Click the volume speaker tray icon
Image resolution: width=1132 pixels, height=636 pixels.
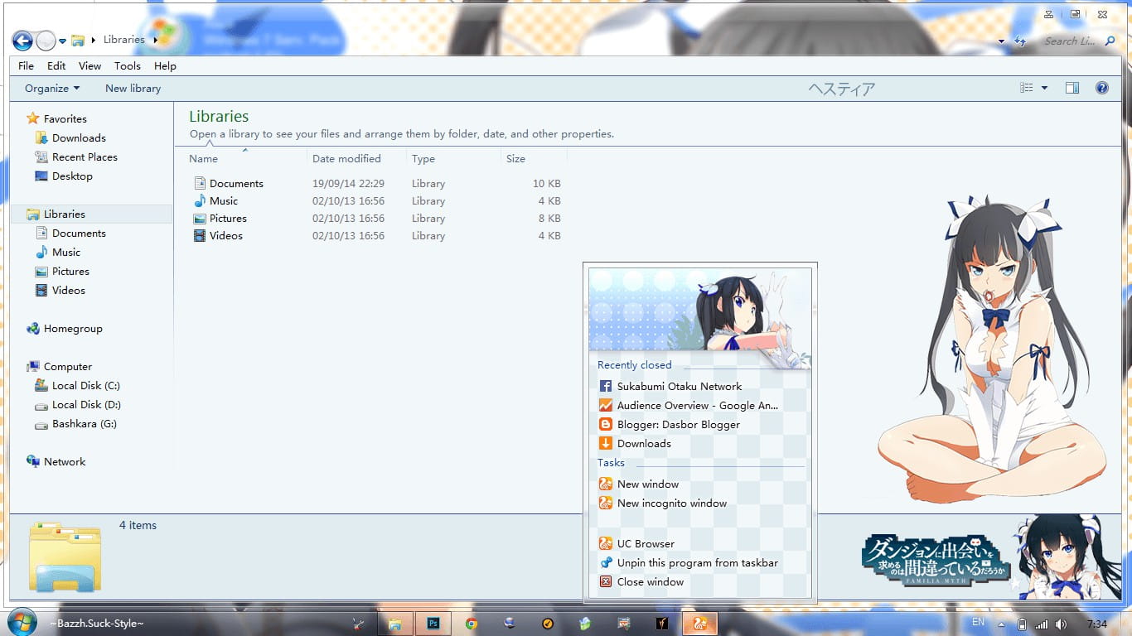1062,624
